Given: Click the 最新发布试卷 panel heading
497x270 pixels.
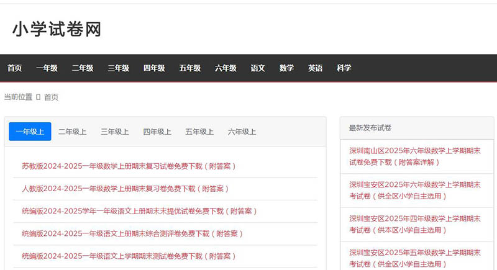Looking at the screenshot, I should pyautogui.click(x=370, y=128).
